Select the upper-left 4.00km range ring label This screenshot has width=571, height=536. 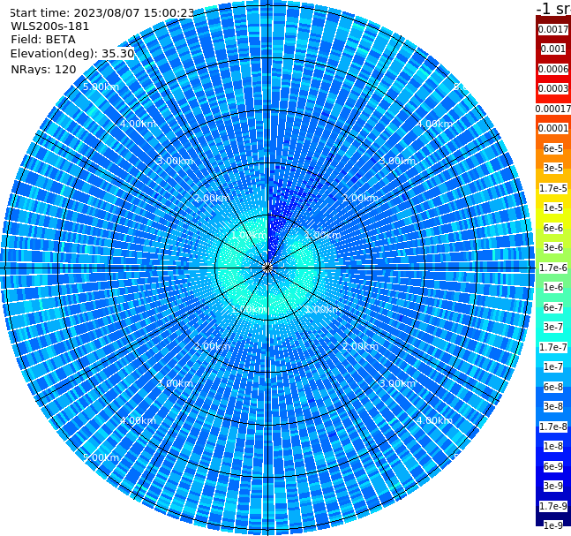pyautogui.click(x=138, y=124)
